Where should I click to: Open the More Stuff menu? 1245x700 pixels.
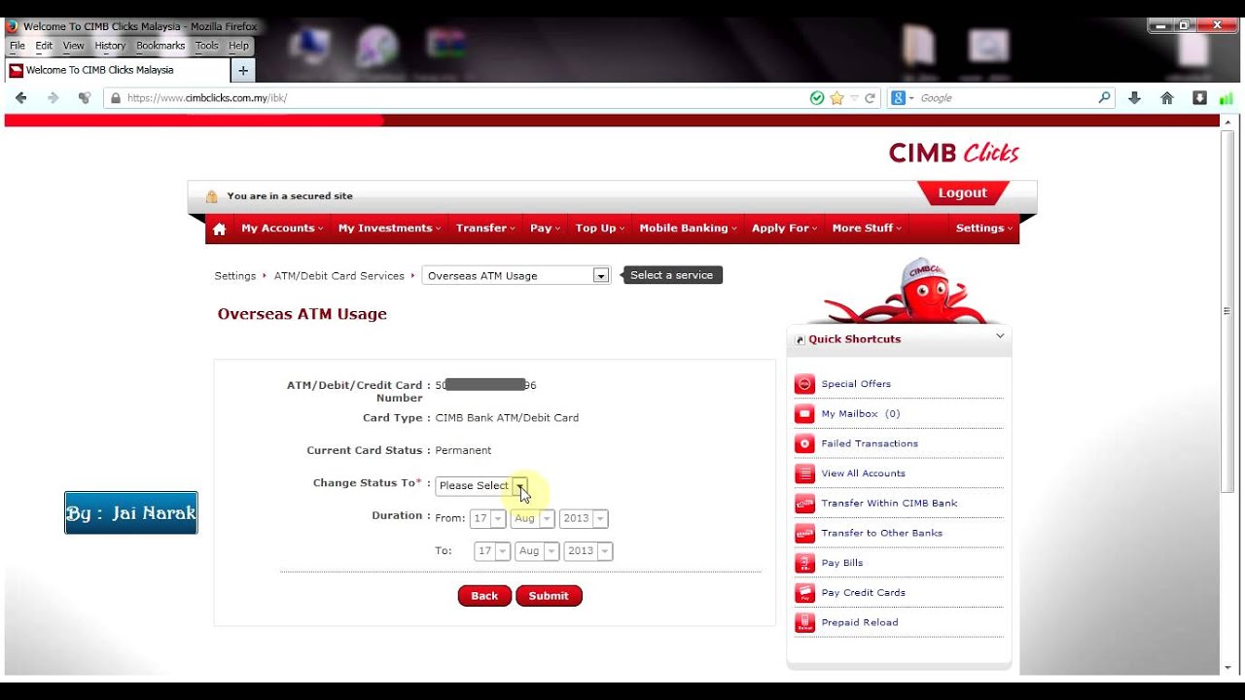pos(867,228)
